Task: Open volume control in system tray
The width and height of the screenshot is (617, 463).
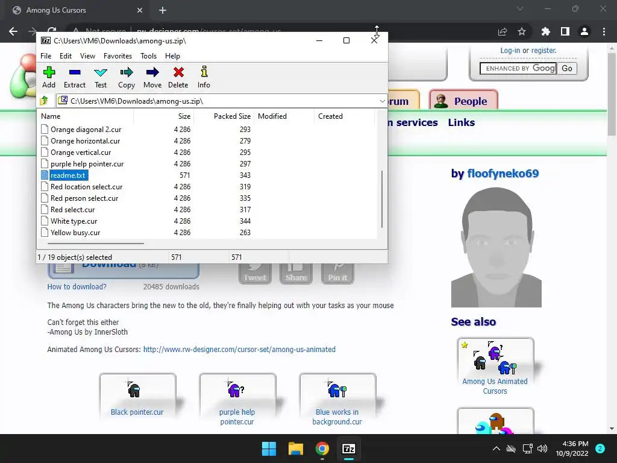Action: tap(542, 449)
